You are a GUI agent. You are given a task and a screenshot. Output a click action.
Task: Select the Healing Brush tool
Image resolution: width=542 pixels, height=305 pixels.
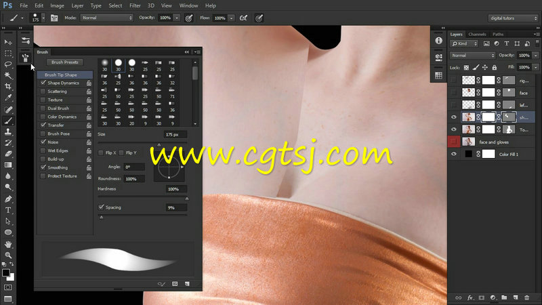(8, 110)
